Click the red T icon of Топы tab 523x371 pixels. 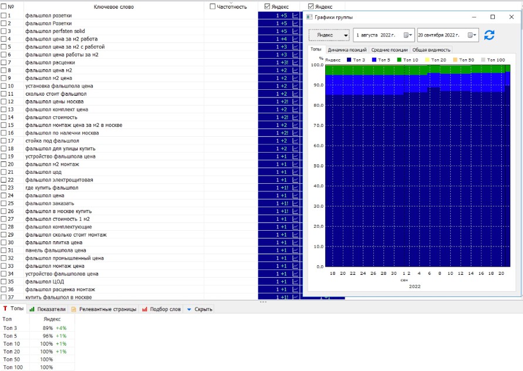click(5, 309)
